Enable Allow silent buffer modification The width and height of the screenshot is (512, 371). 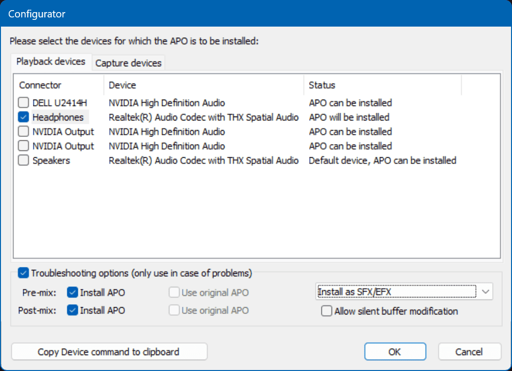(327, 311)
